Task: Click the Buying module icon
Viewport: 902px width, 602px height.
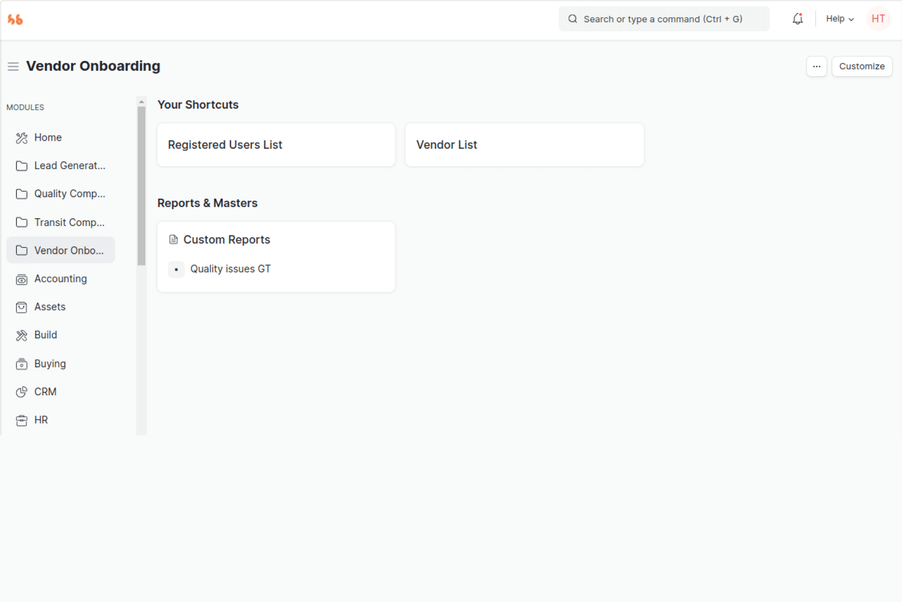Action: point(21,364)
